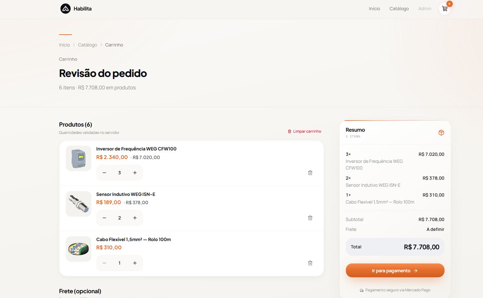Click the Frete 'A definir' value
This screenshot has width=483, height=298.
(x=435, y=229)
